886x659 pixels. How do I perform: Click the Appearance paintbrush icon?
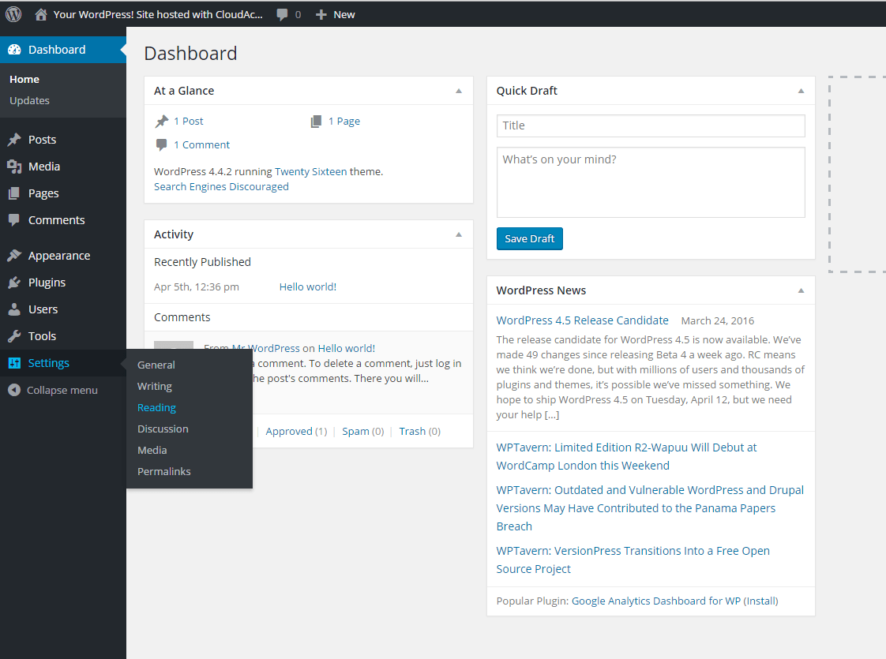(x=14, y=256)
